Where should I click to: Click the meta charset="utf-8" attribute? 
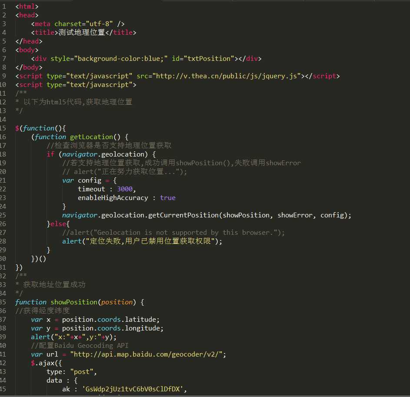[83, 24]
